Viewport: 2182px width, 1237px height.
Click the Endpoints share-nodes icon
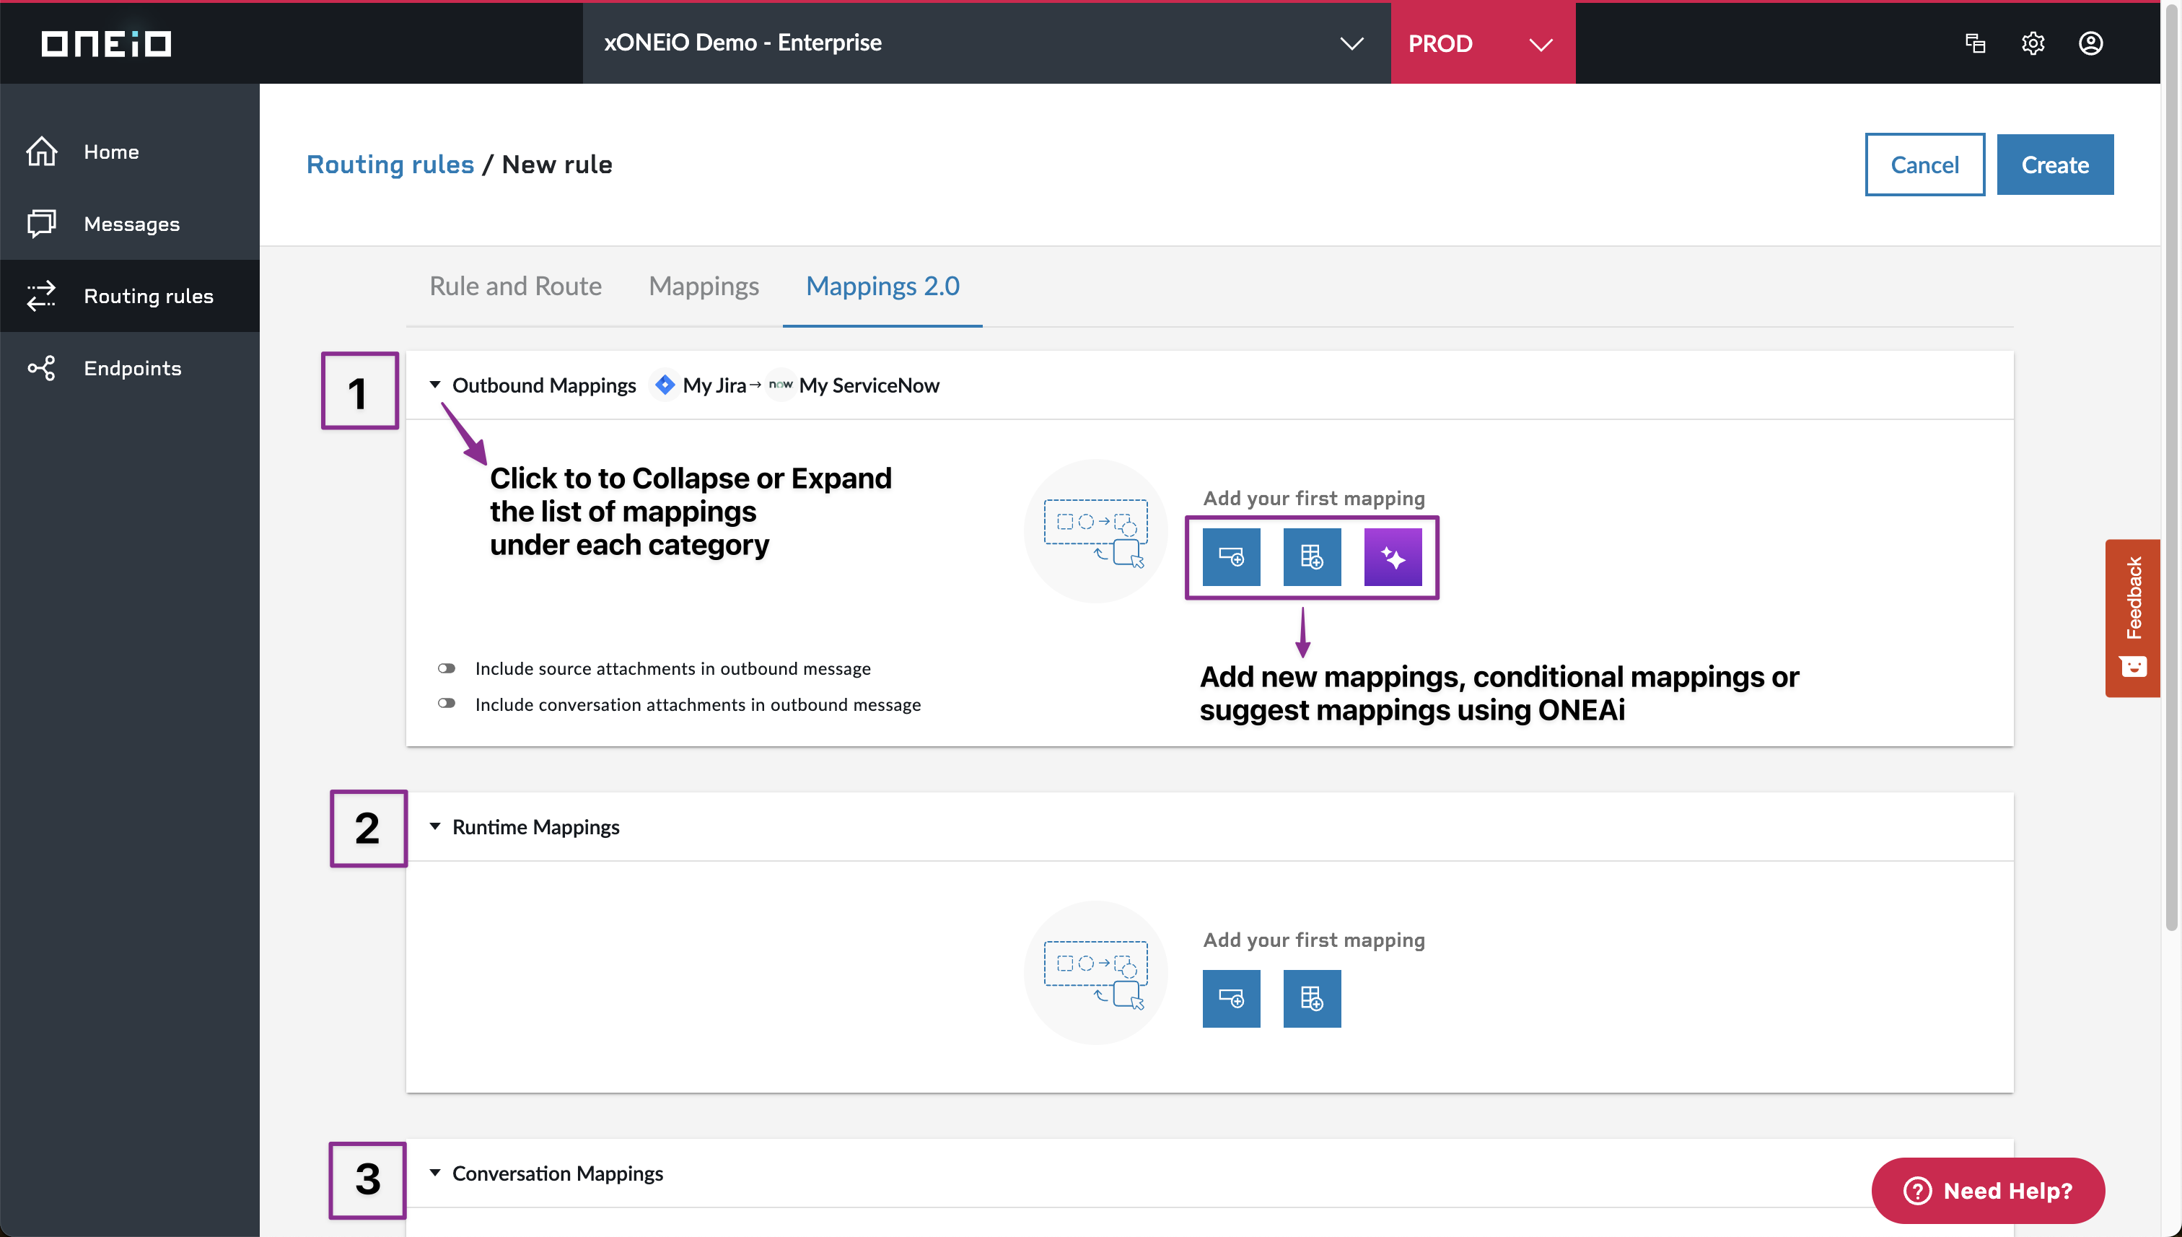point(42,368)
